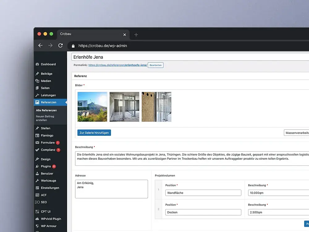Open Massenverarbeitung dropdown in gallery
The height and width of the screenshot is (232, 309).
[296, 133]
